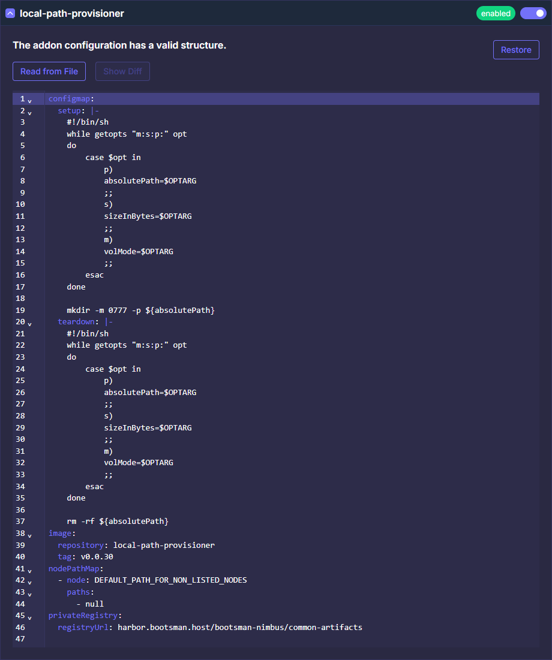Image resolution: width=552 pixels, height=660 pixels.
Task: Click the green enabled status badge
Action: pyautogui.click(x=496, y=13)
